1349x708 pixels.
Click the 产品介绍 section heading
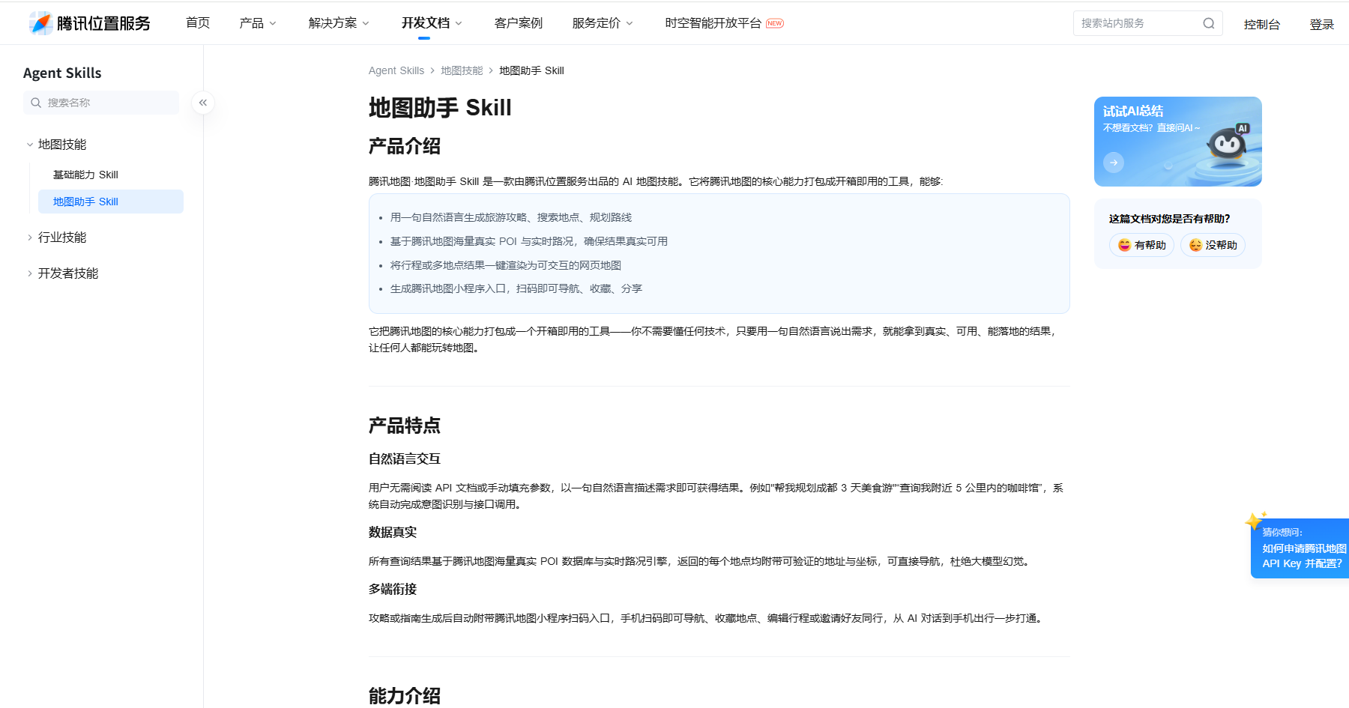click(x=405, y=146)
